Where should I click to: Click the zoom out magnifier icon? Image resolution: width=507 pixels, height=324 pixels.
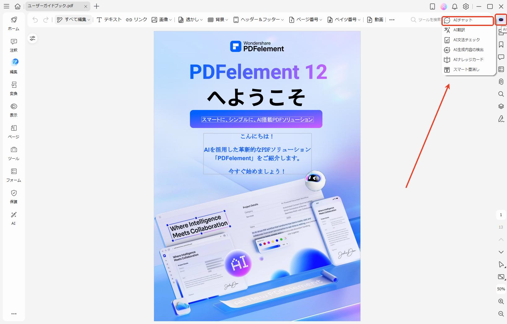[x=501, y=314]
